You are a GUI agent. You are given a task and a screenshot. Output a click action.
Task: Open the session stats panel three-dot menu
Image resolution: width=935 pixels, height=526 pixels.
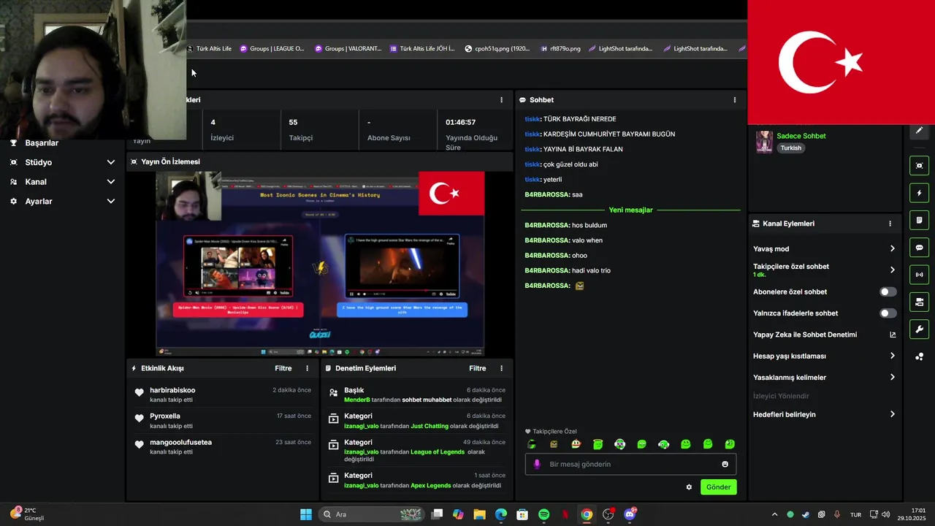pos(501,100)
